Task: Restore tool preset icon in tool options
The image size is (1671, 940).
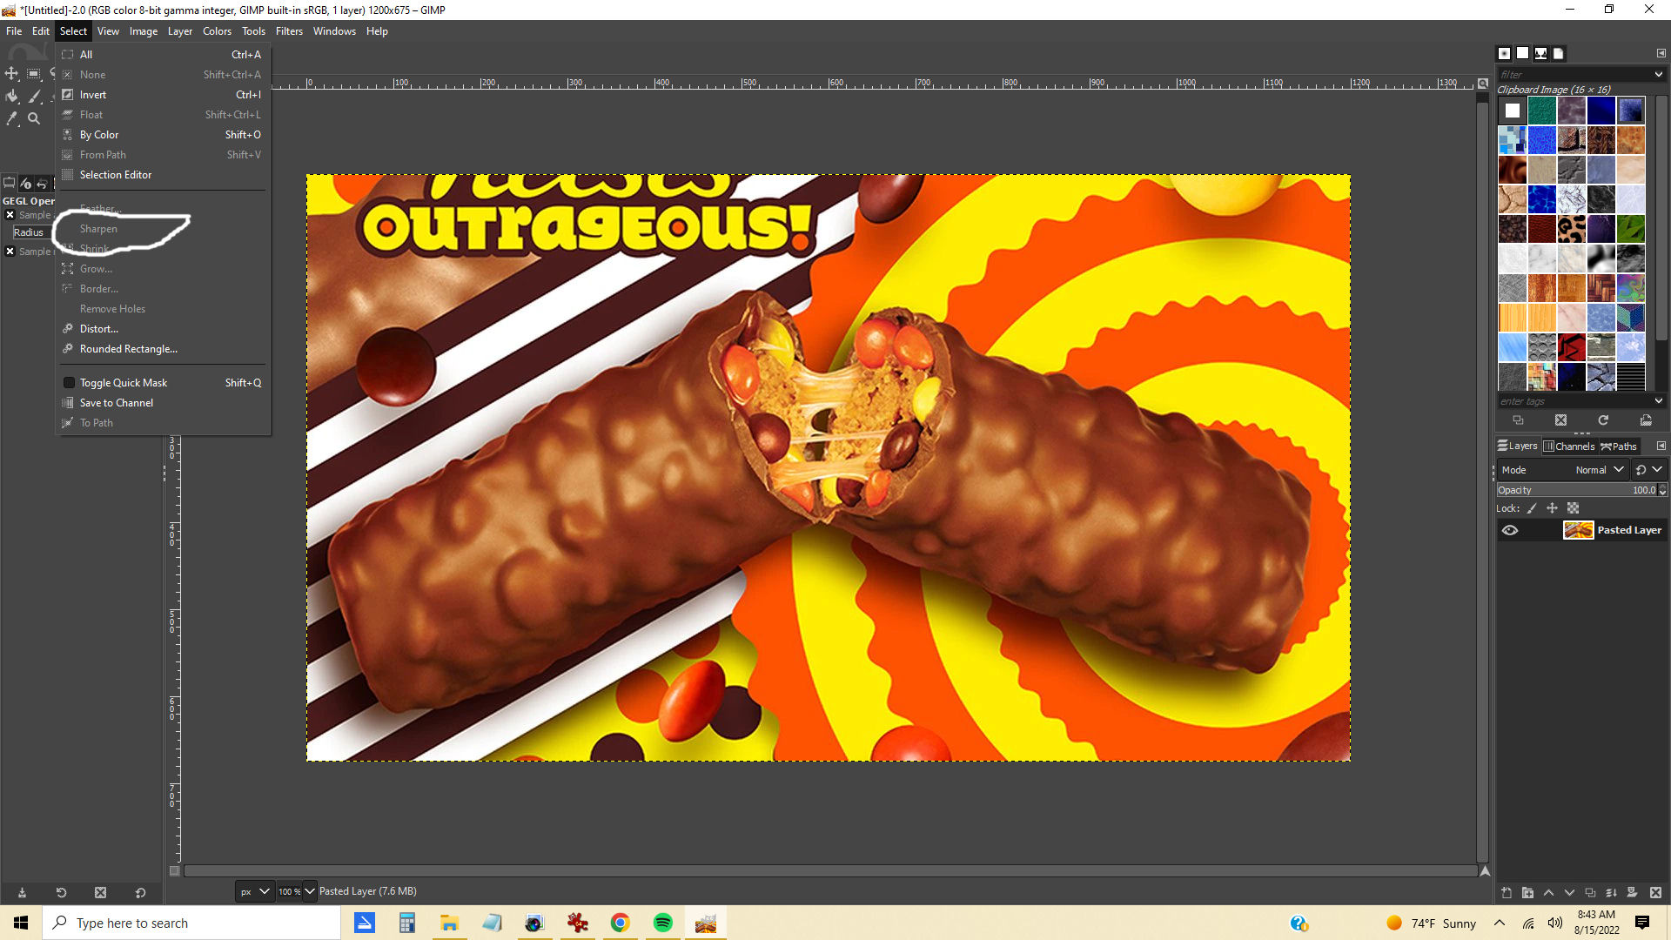Action: click(x=61, y=892)
